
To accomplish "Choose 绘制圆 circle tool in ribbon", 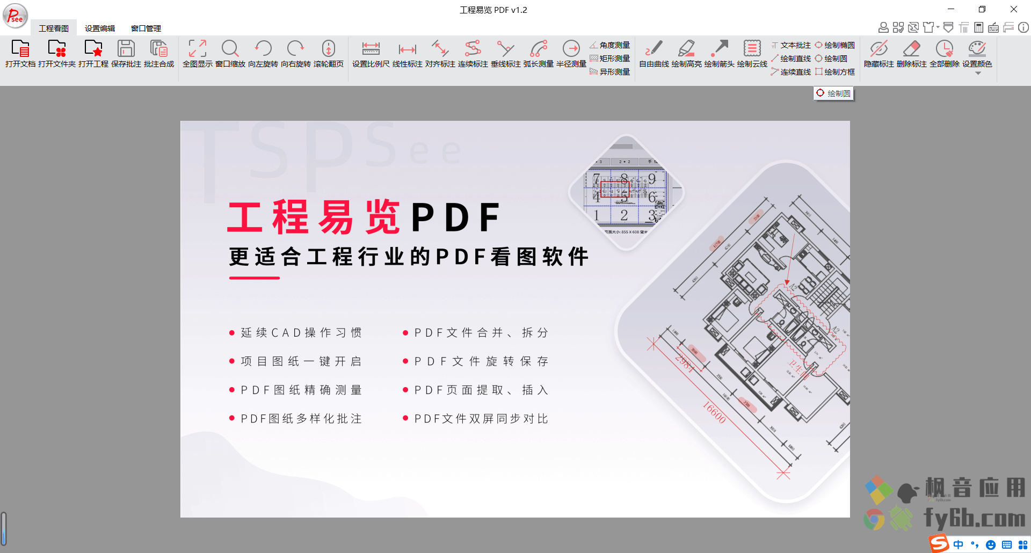I will [x=831, y=59].
